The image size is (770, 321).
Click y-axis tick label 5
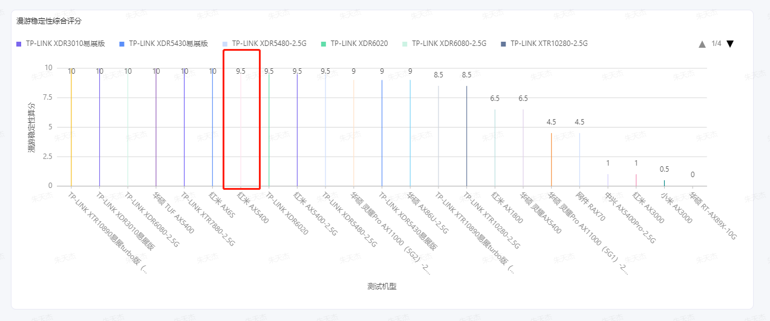coord(50,127)
